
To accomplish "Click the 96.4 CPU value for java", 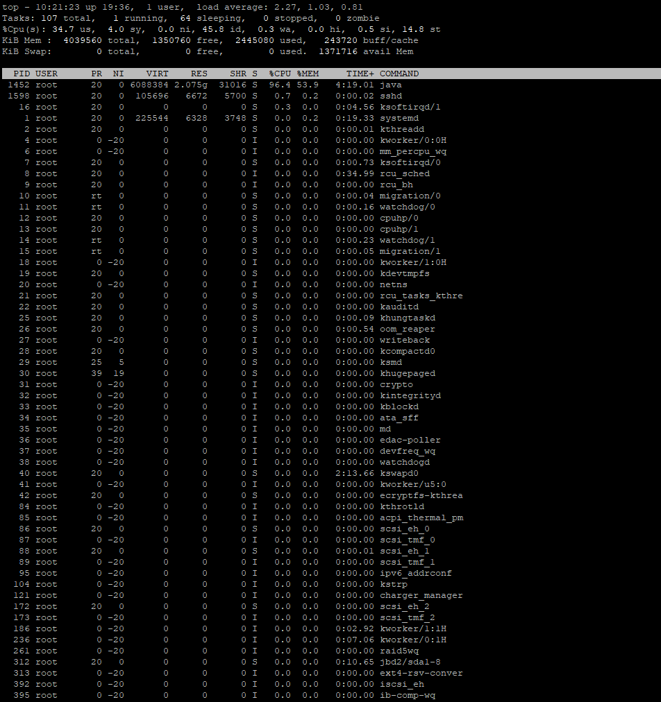I will 280,85.
